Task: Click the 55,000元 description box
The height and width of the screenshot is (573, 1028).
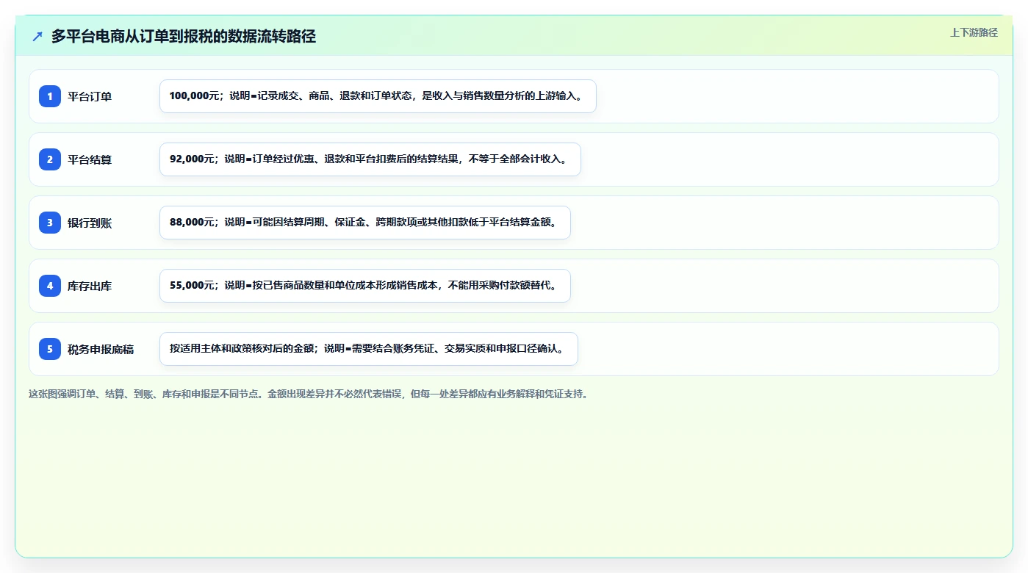Action: pyautogui.click(x=365, y=286)
